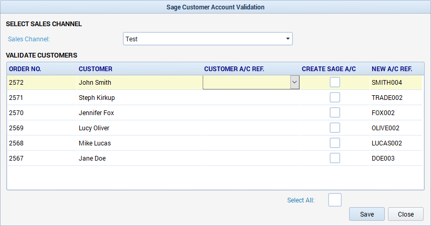Select order number 2567 cell
The image size is (431, 226).
point(42,159)
